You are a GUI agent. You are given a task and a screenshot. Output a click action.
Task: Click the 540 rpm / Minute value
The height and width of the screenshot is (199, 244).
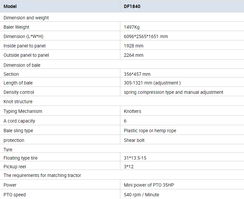click(141, 195)
